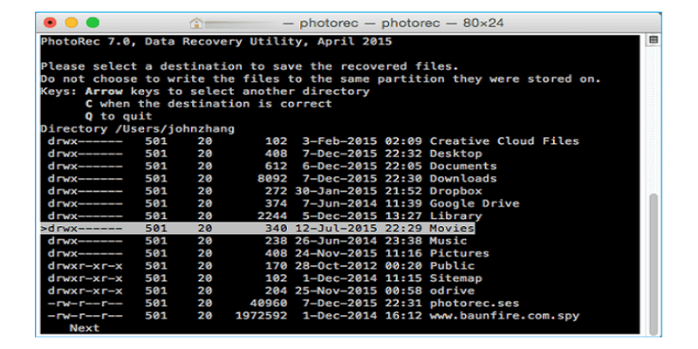The height and width of the screenshot is (349, 698).
Task: Click the odrive directory entry
Action: (x=452, y=291)
